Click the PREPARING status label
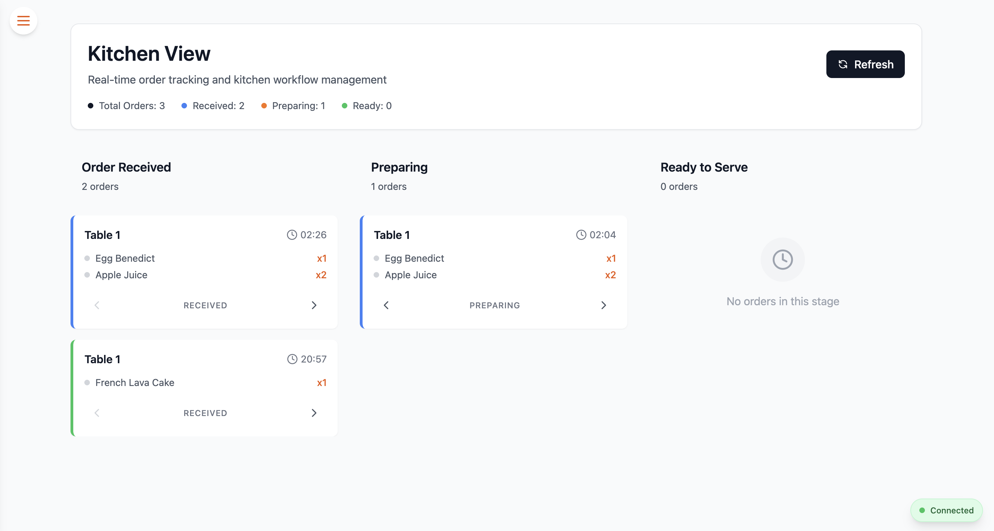The image size is (994, 531). (494, 305)
